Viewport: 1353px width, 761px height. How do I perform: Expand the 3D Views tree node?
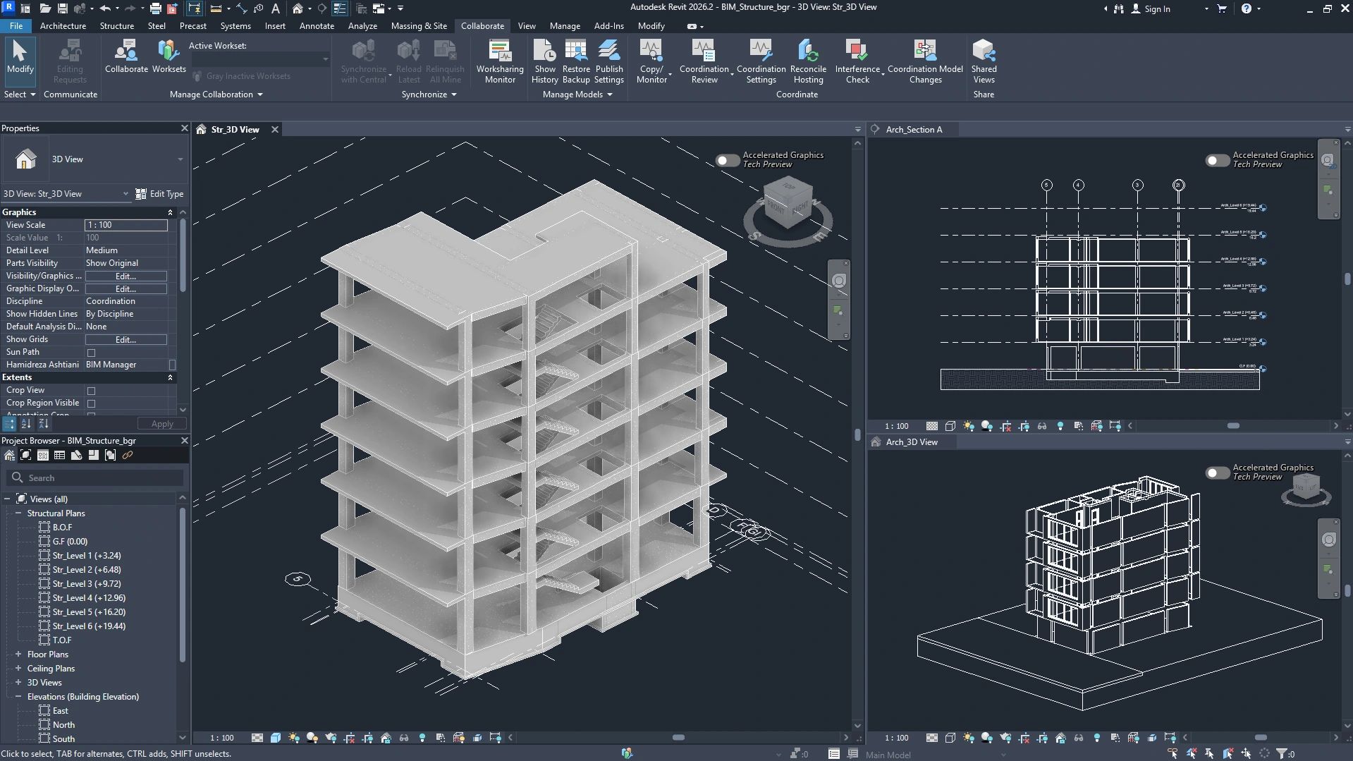(18, 683)
